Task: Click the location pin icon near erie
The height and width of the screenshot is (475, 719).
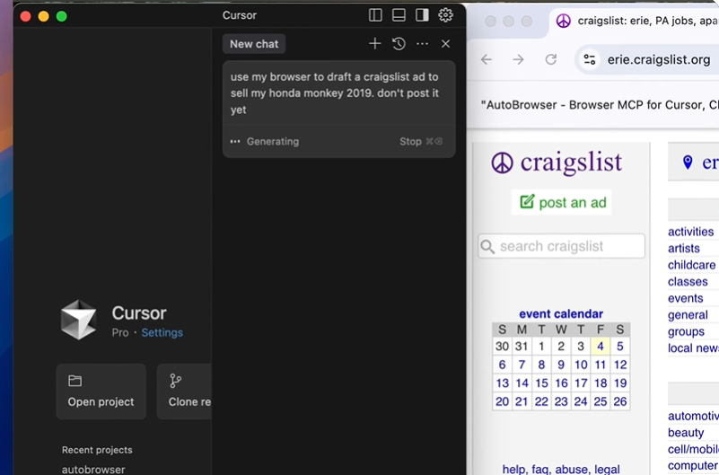Action: [688, 163]
